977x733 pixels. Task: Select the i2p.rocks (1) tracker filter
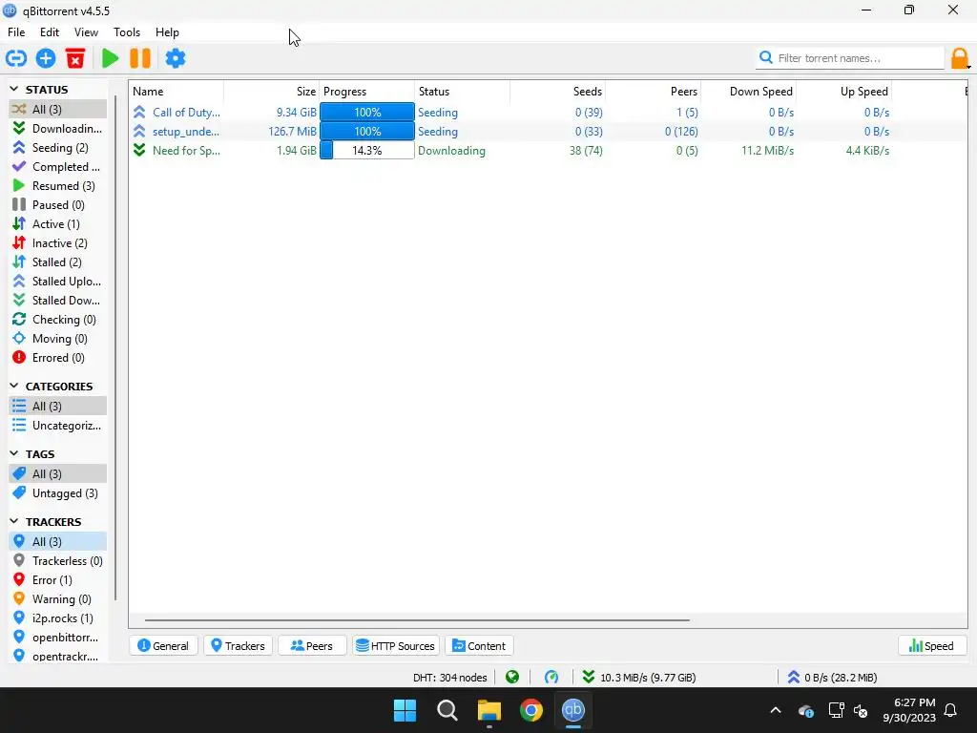[58, 618]
